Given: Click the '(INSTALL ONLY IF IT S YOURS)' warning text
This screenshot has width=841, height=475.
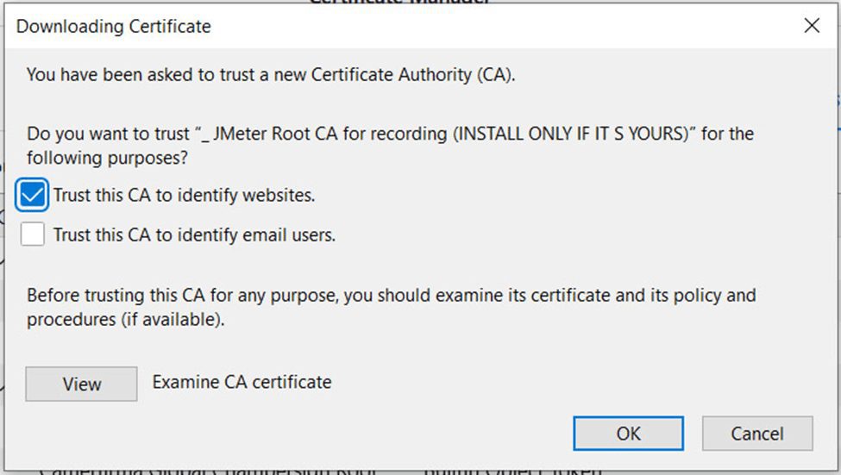Looking at the screenshot, I should [571, 133].
